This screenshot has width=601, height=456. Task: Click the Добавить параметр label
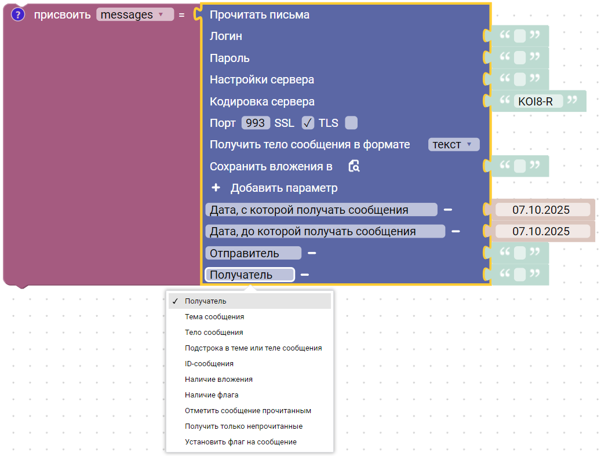coord(284,188)
